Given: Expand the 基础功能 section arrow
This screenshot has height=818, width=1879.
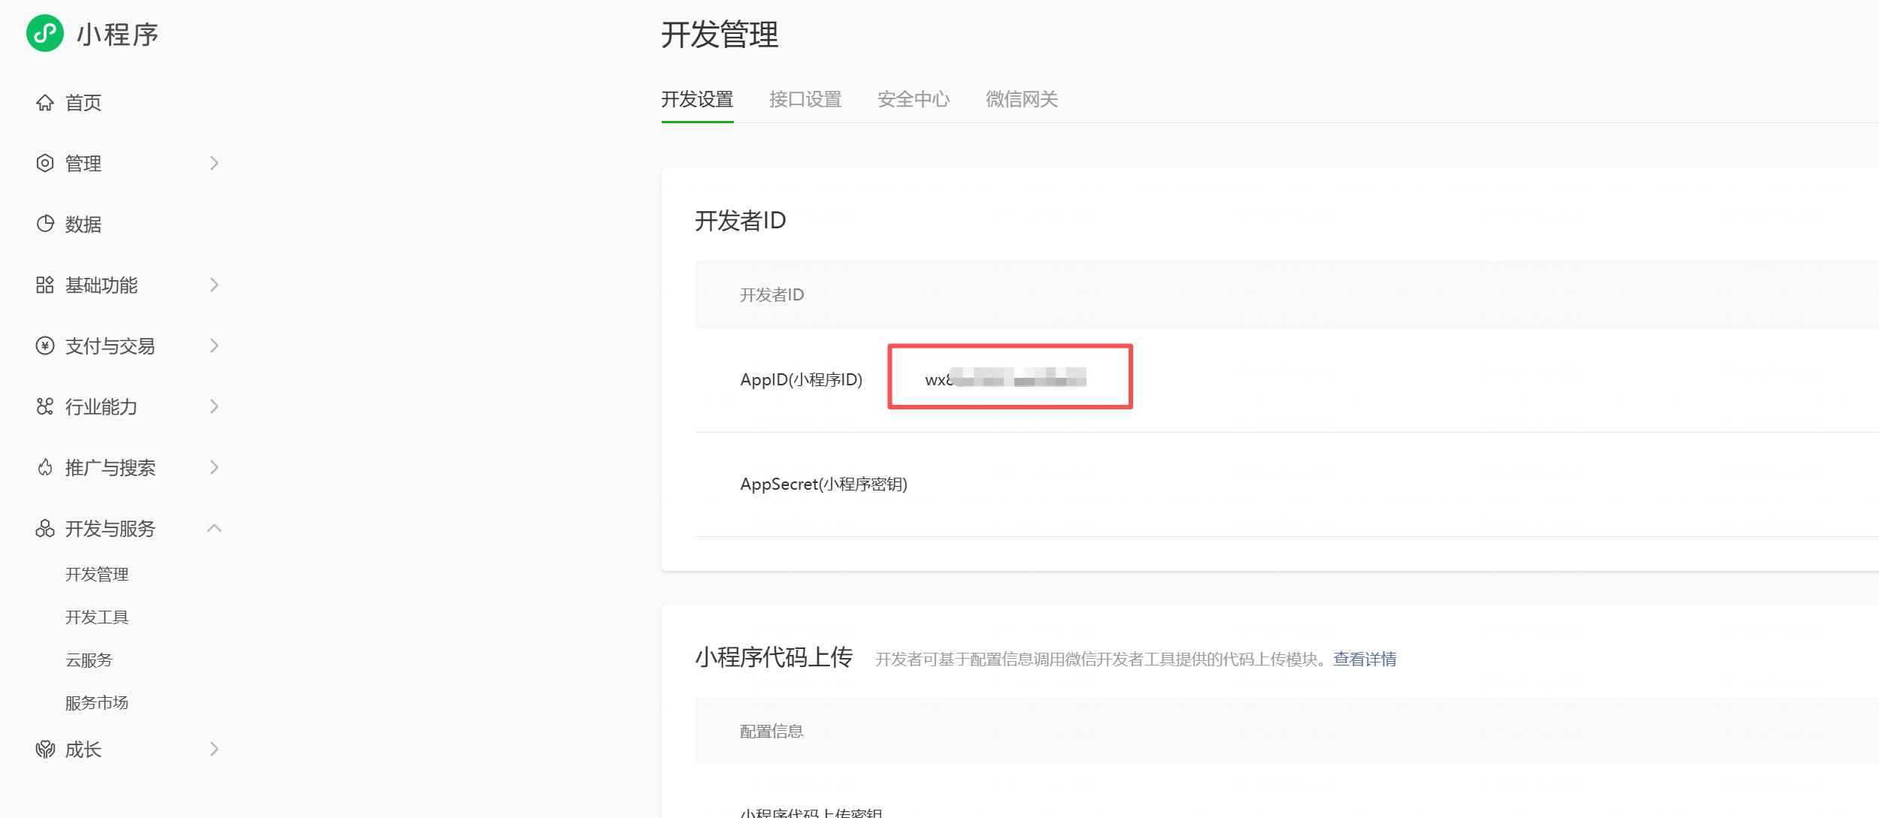Looking at the screenshot, I should point(214,285).
